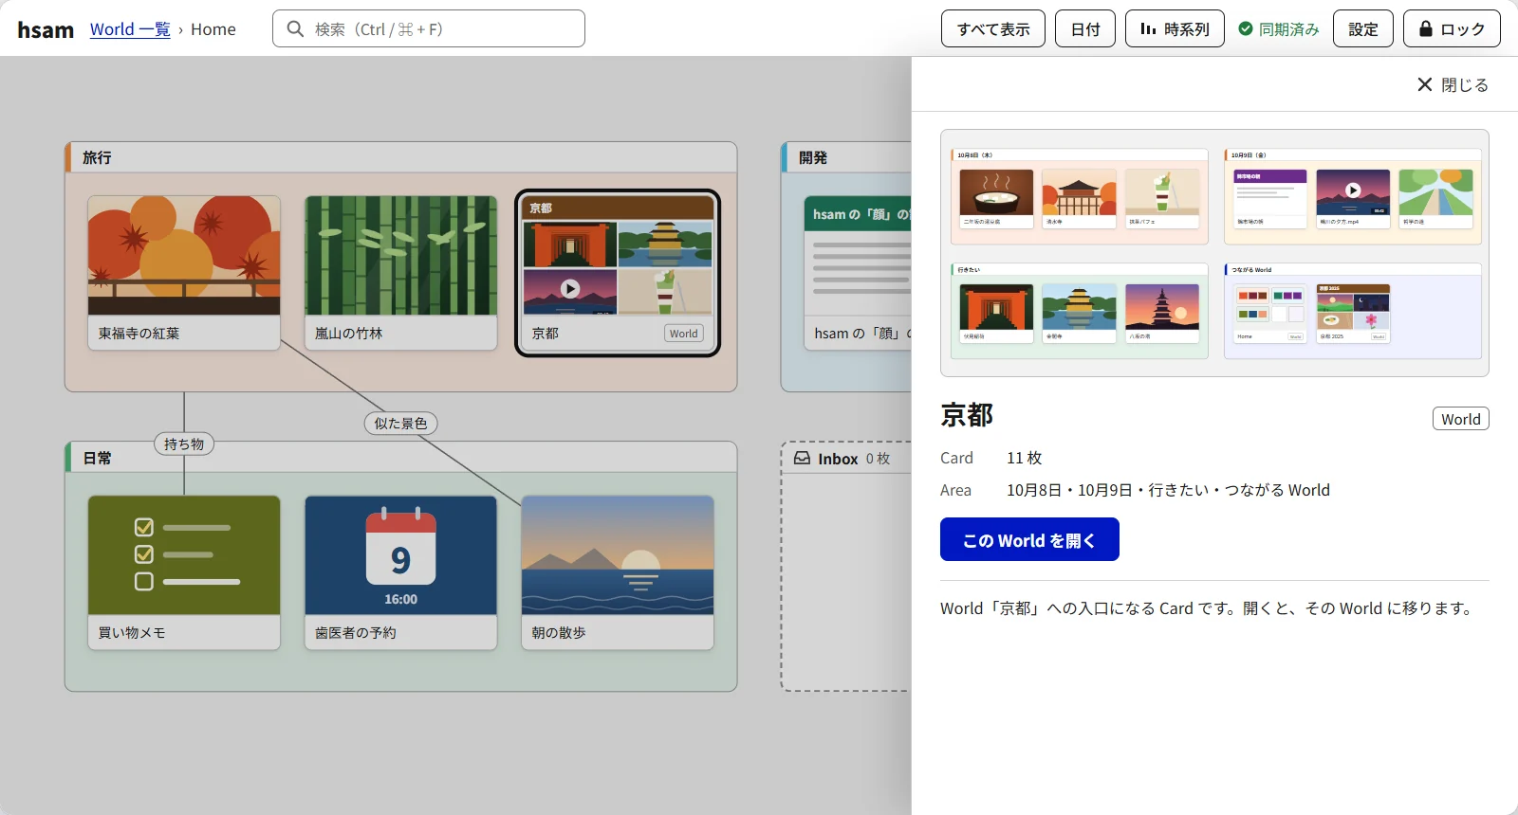Close the detail panel with 閉じる
1518x815 pixels.
(1453, 85)
